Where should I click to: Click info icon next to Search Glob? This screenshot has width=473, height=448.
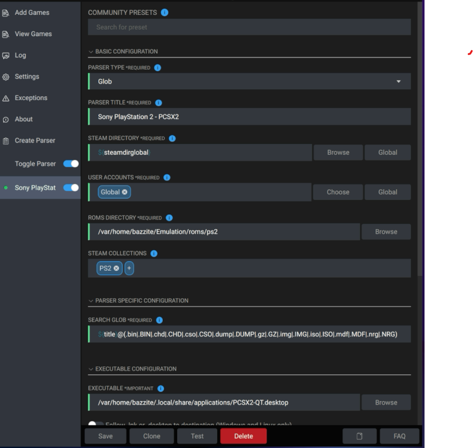(x=159, y=320)
